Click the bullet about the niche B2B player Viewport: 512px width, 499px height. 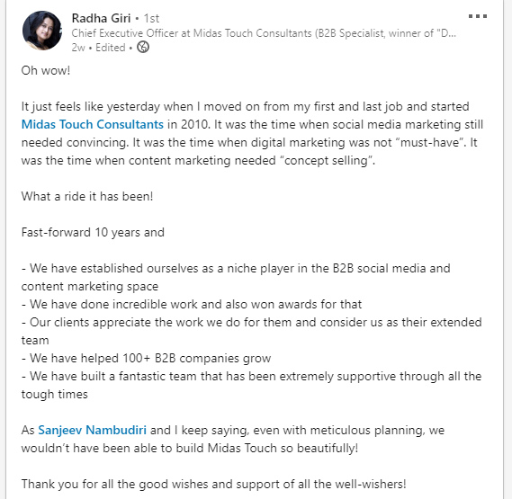pos(236,277)
